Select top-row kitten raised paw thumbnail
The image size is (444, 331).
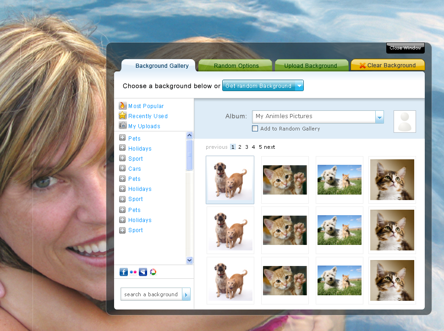pos(285,180)
